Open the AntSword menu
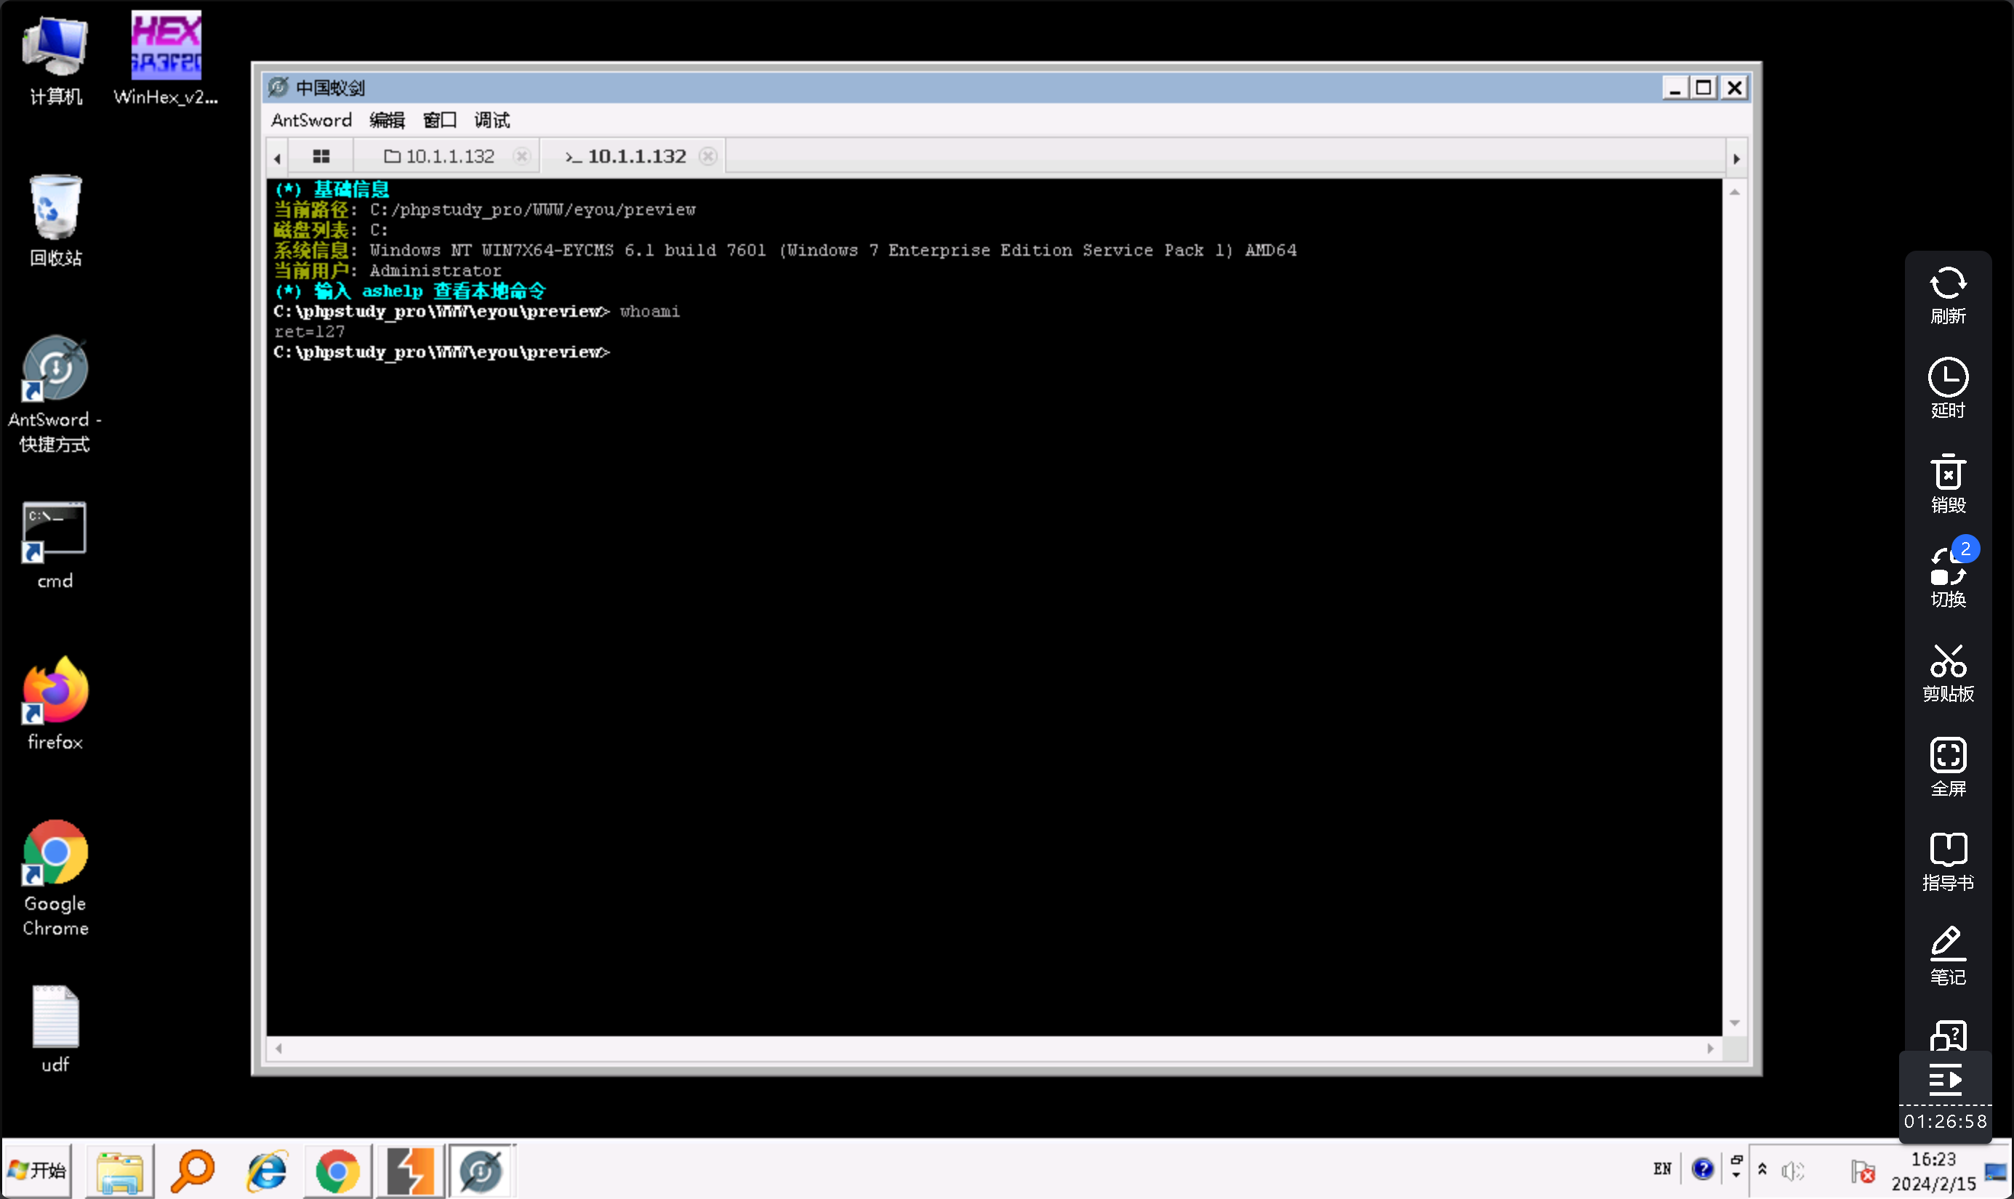Screen dimensions: 2014x1199 (311, 121)
